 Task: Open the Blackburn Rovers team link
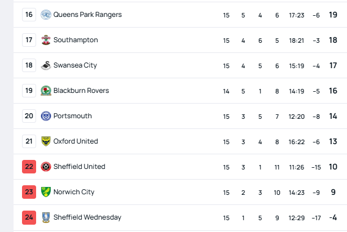pyautogui.click(x=81, y=91)
